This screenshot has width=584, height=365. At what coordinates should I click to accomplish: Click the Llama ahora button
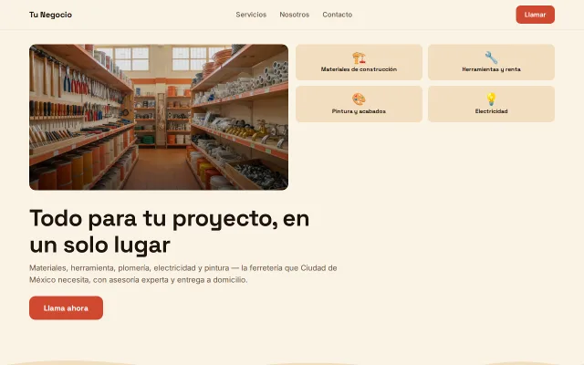[66, 308]
